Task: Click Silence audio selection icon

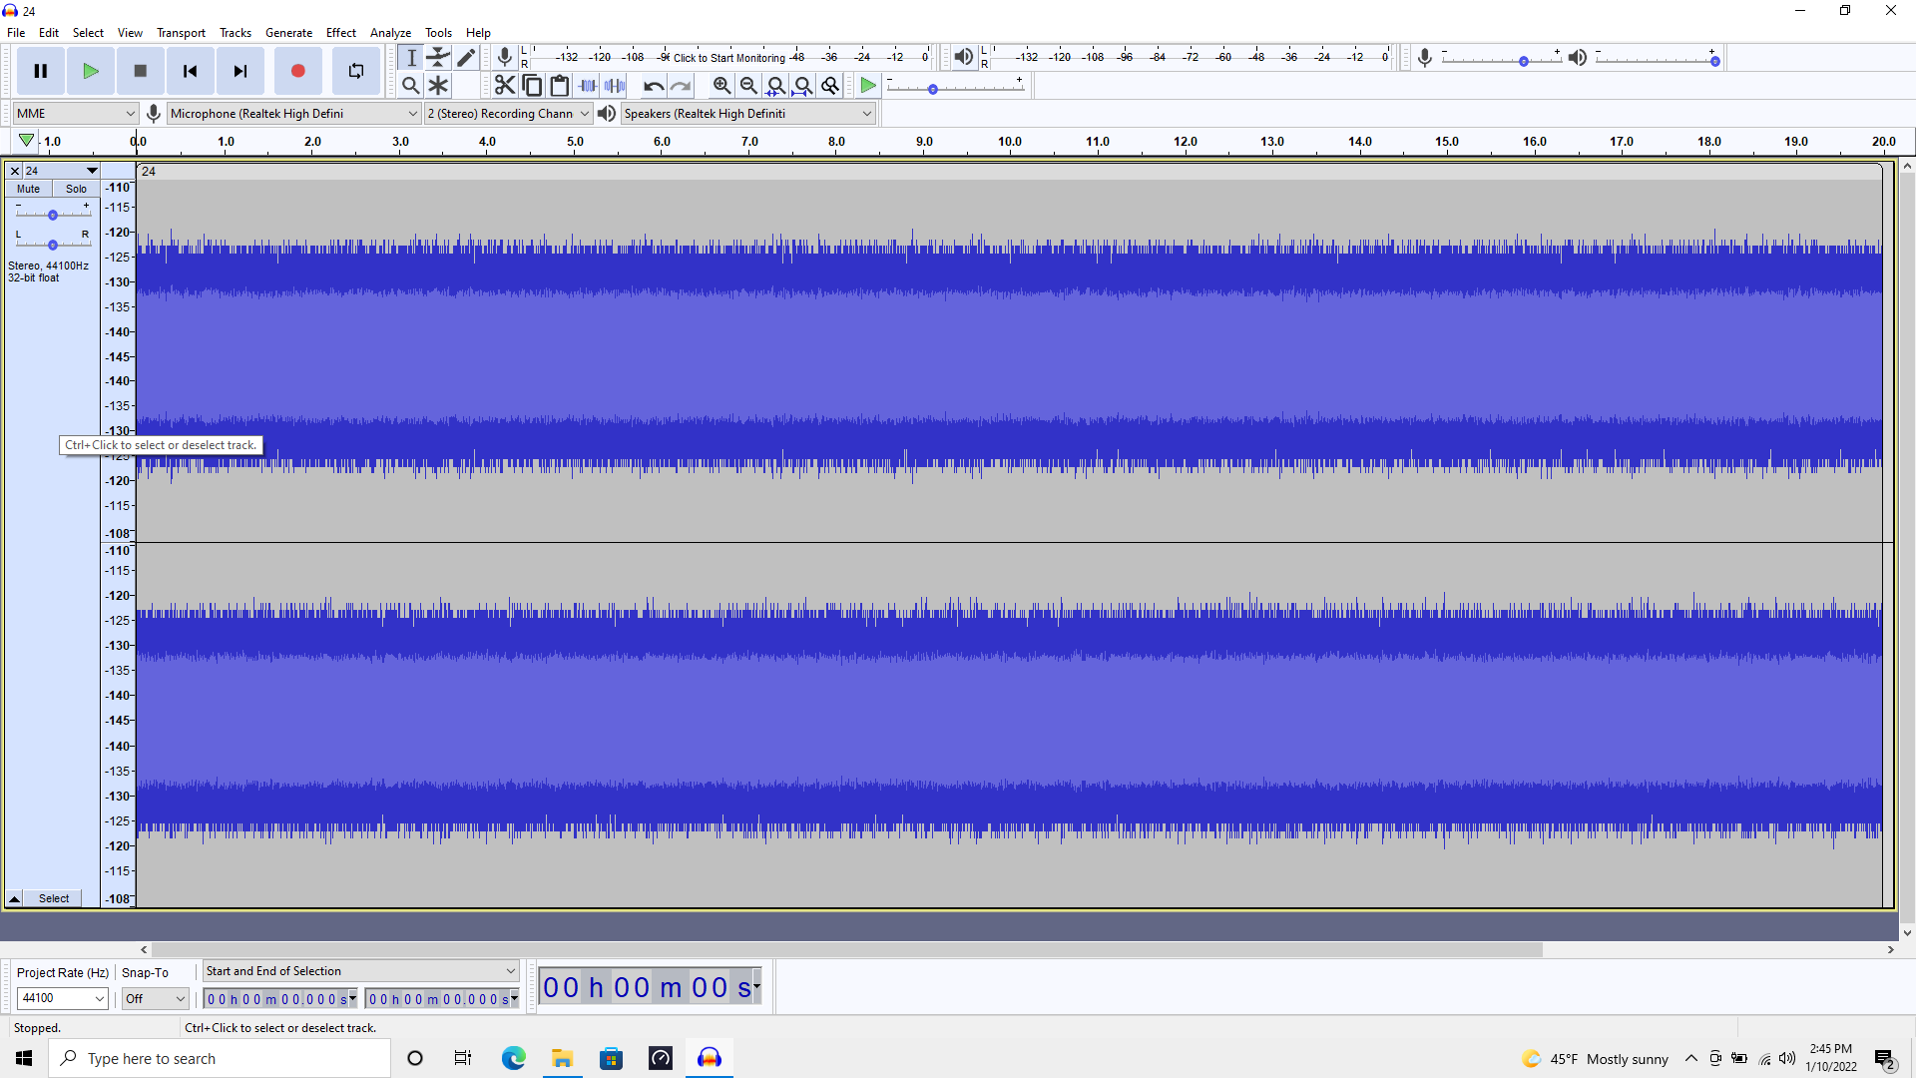Action: 615,85
